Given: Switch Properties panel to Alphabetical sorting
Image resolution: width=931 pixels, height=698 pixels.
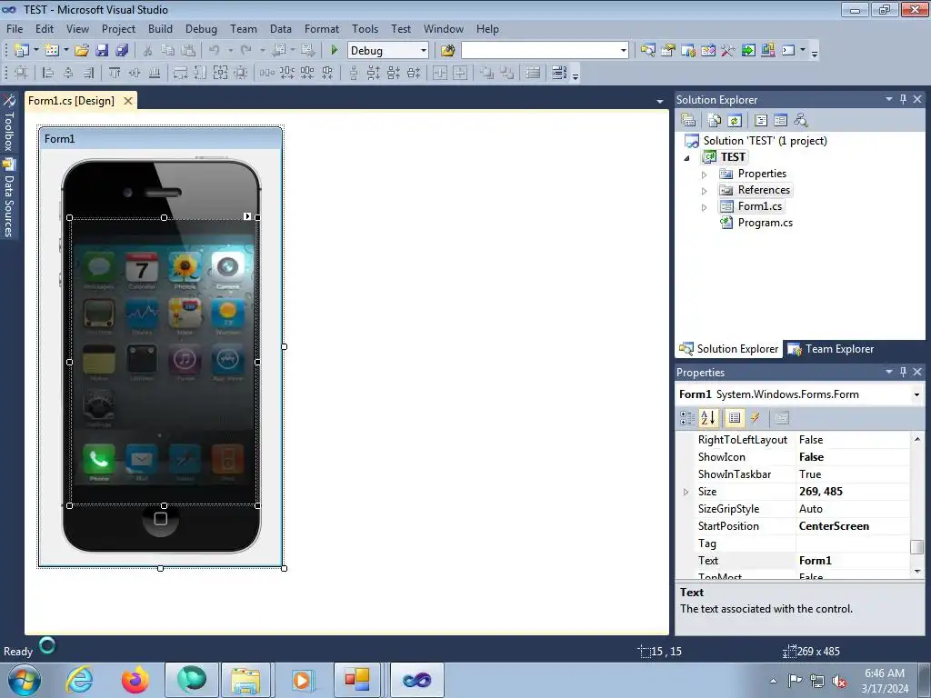Looking at the screenshot, I should [707, 418].
